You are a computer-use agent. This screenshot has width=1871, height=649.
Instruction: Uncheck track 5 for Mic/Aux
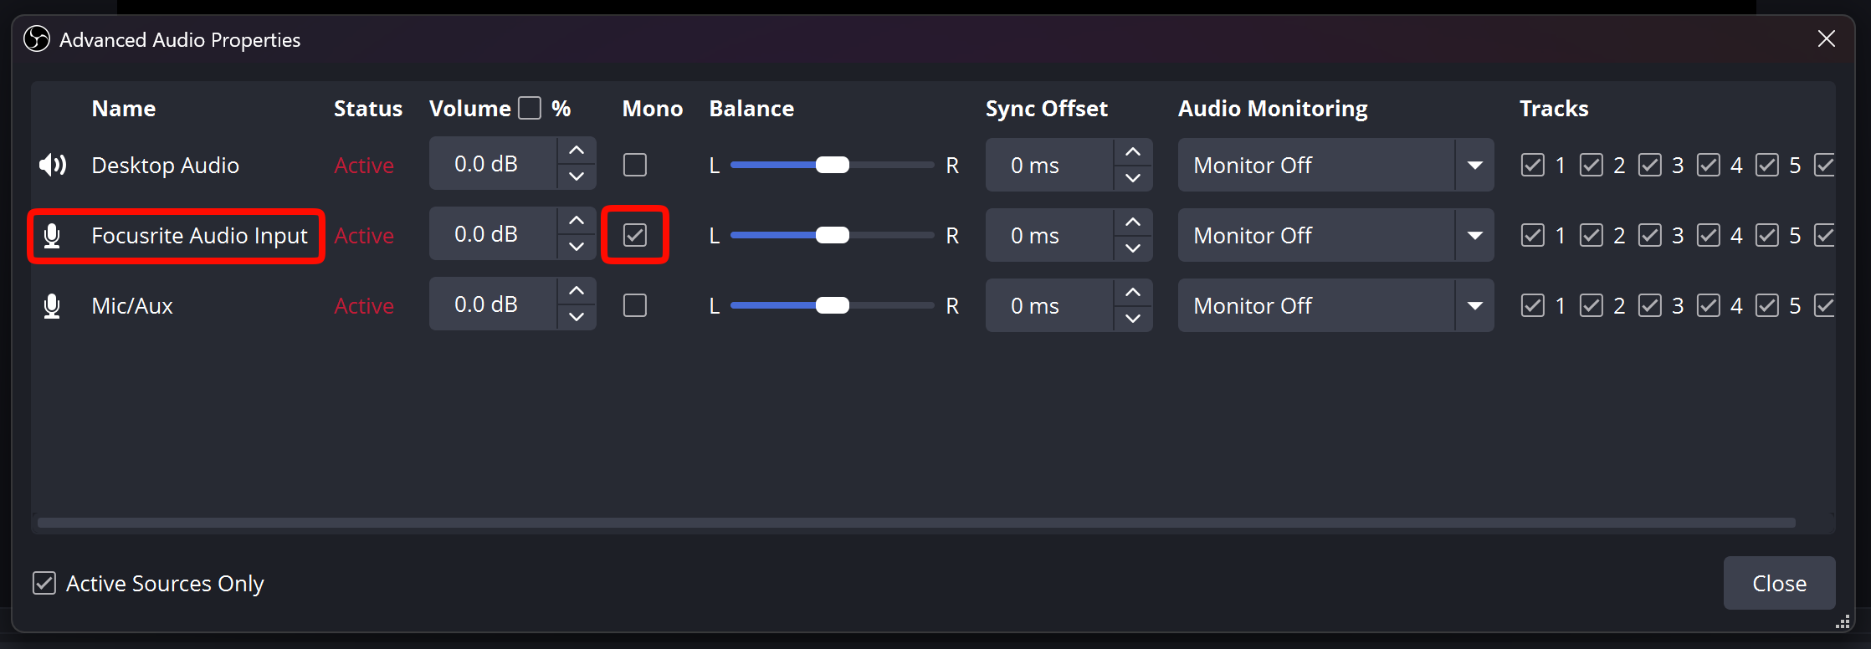point(1767,305)
